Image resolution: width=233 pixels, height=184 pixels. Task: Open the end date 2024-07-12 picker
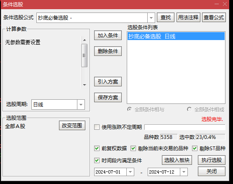tap(184, 172)
